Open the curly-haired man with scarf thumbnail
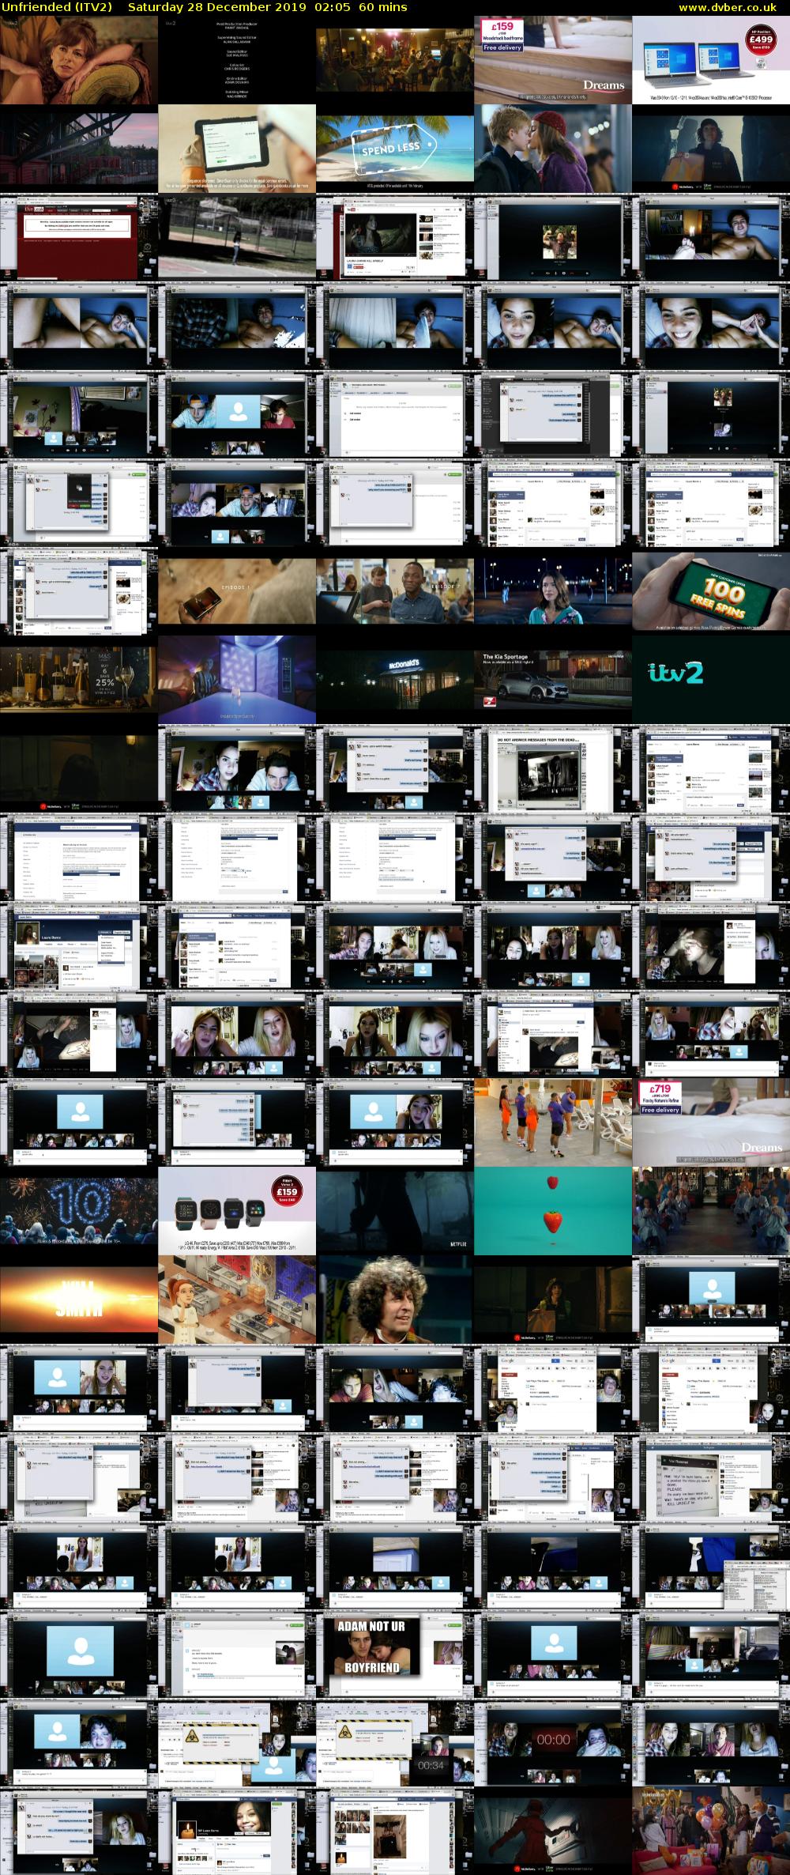This screenshot has width=790, height=1875. 395,1300
